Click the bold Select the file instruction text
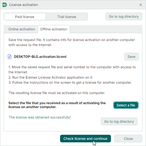Screen dimensions: 146x146 [x=57, y=105]
